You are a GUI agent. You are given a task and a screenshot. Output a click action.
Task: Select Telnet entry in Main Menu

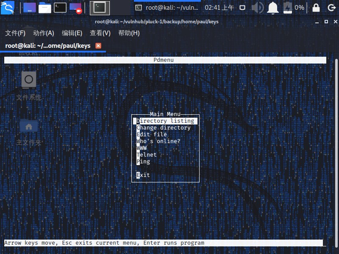tap(146, 155)
